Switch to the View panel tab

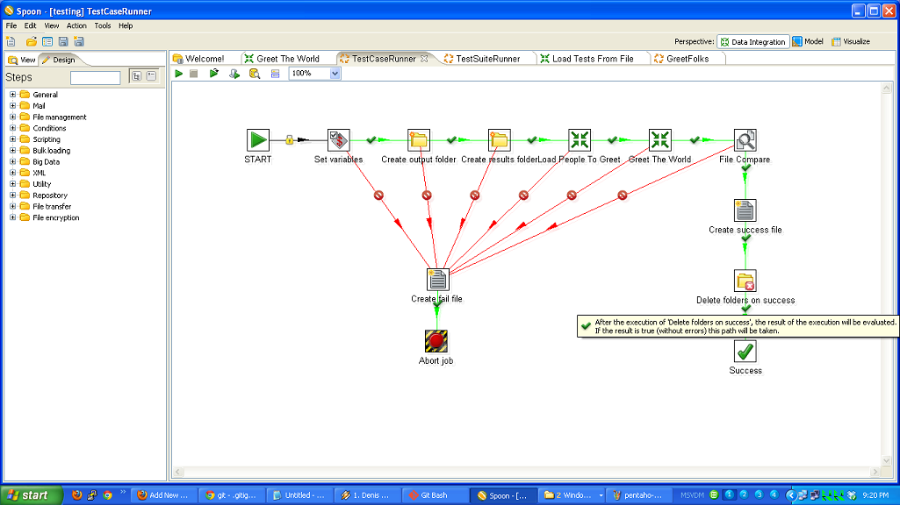coord(22,60)
